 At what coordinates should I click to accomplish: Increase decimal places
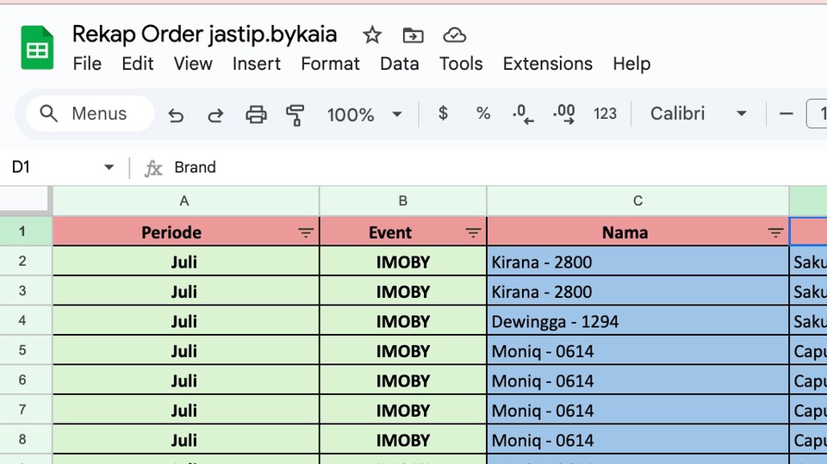click(564, 114)
